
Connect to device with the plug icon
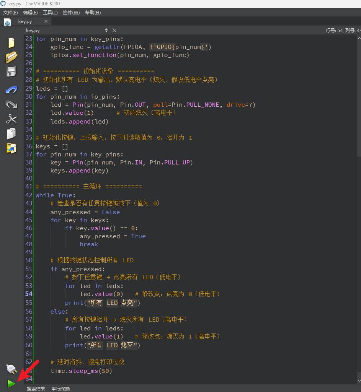coord(11,369)
